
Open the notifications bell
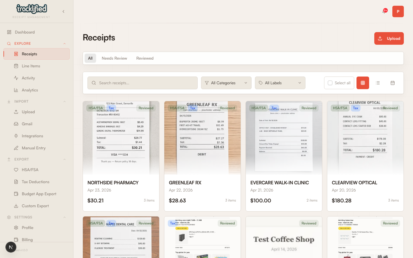pyautogui.click(x=384, y=11)
